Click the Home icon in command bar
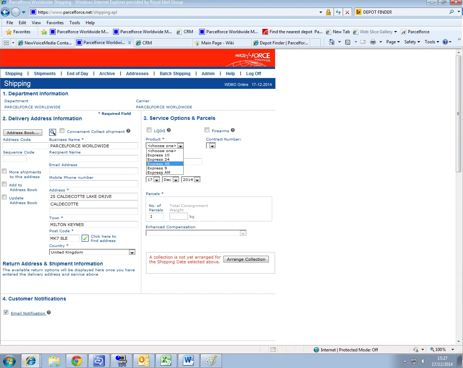 [x=332, y=42]
